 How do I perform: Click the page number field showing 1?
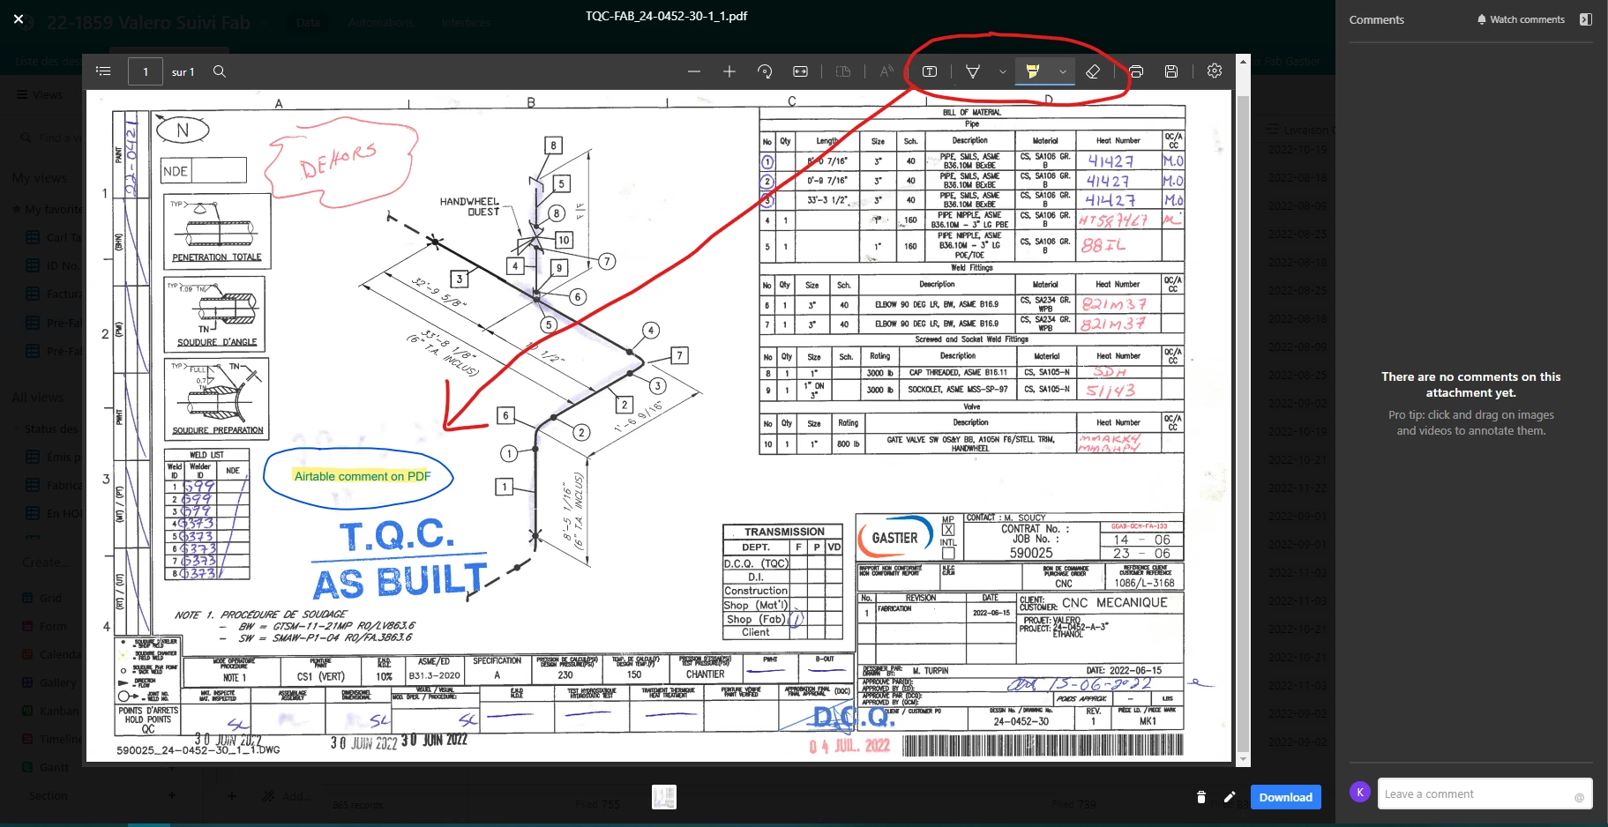pos(146,71)
